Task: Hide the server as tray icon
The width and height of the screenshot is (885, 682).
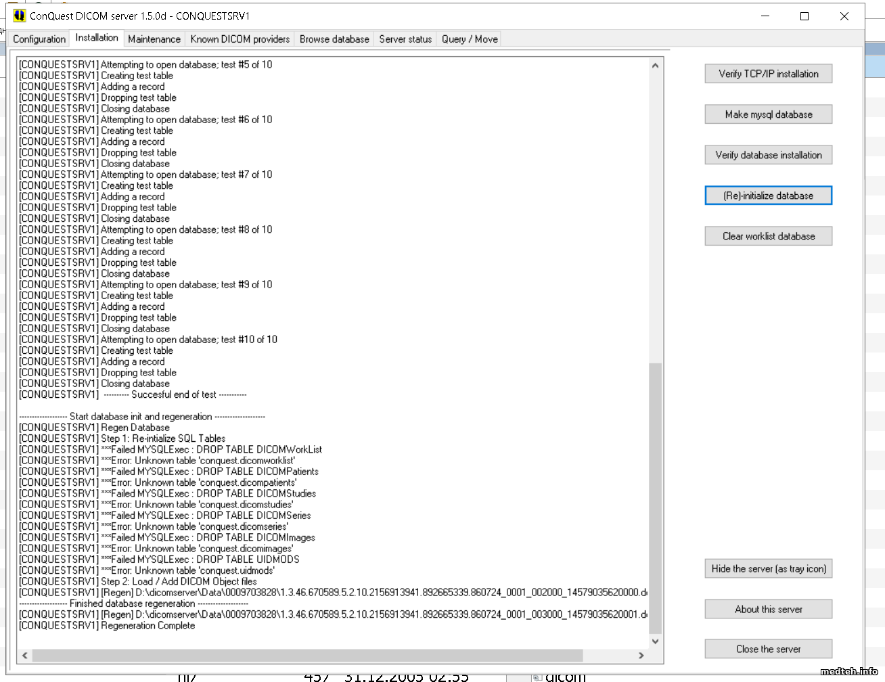Action: tap(768, 569)
